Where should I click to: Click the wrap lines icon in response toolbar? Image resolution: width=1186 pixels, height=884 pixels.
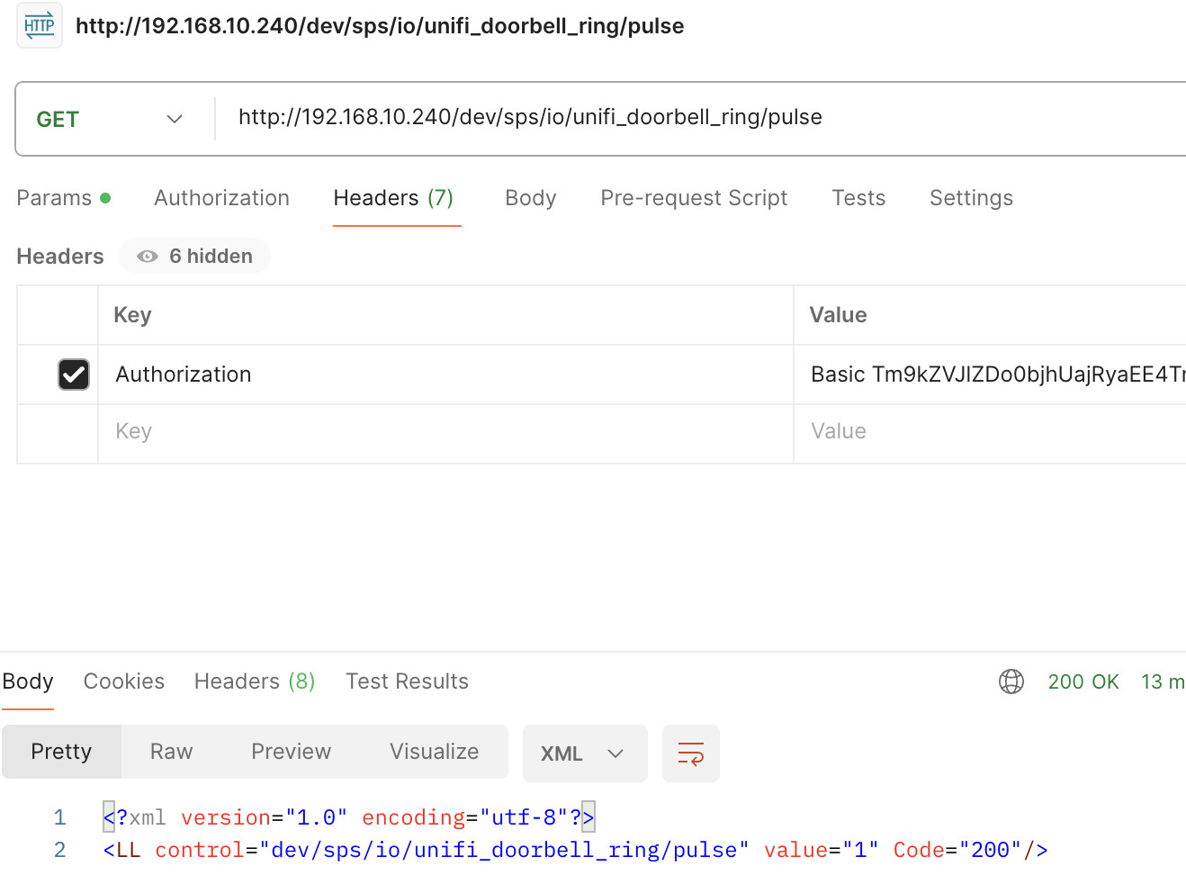tap(690, 753)
